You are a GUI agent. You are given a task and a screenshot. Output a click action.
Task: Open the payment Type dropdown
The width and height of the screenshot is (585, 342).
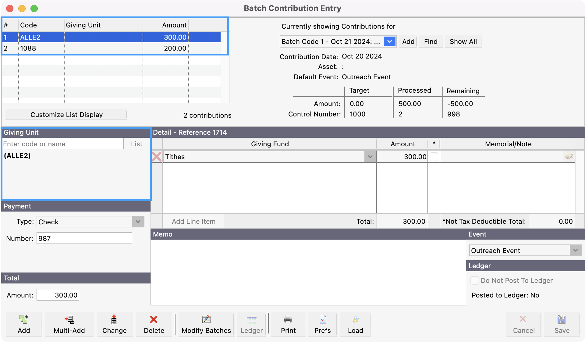click(138, 222)
